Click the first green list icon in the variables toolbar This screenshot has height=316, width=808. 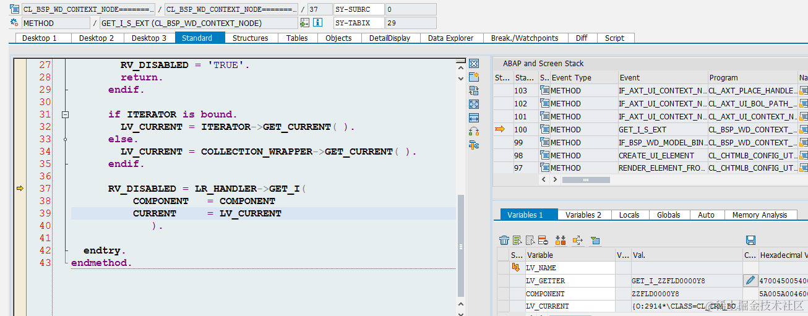(517, 240)
